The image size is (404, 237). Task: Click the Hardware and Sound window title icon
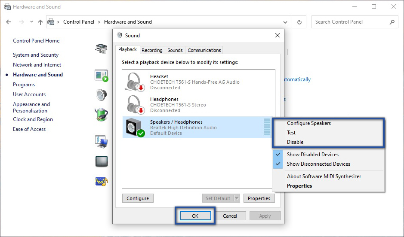pos(7,7)
